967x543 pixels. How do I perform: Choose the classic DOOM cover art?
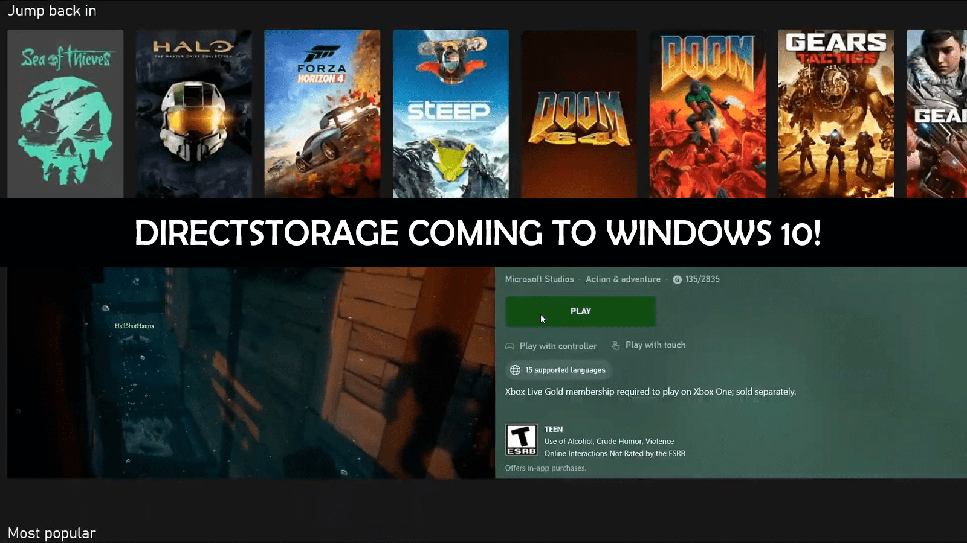(x=707, y=114)
